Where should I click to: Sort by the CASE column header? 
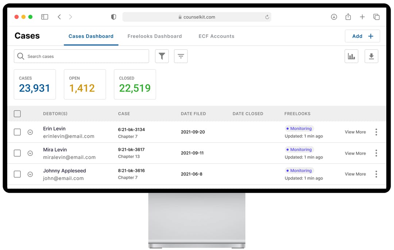tap(124, 114)
